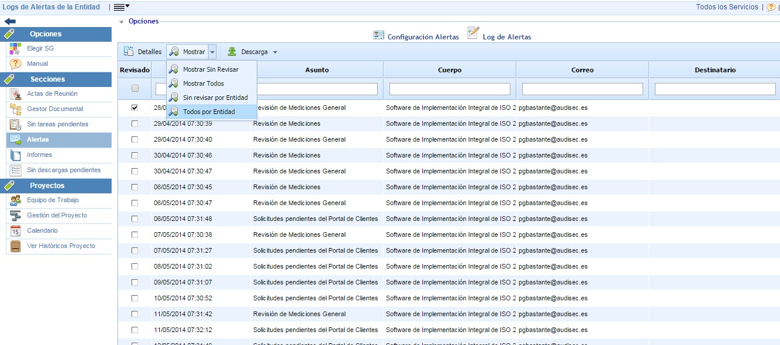Collapse the Mostrar dropdown arrow
This screenshot has height=345, width=780.
pyautogui.click(x=212, y=52)
